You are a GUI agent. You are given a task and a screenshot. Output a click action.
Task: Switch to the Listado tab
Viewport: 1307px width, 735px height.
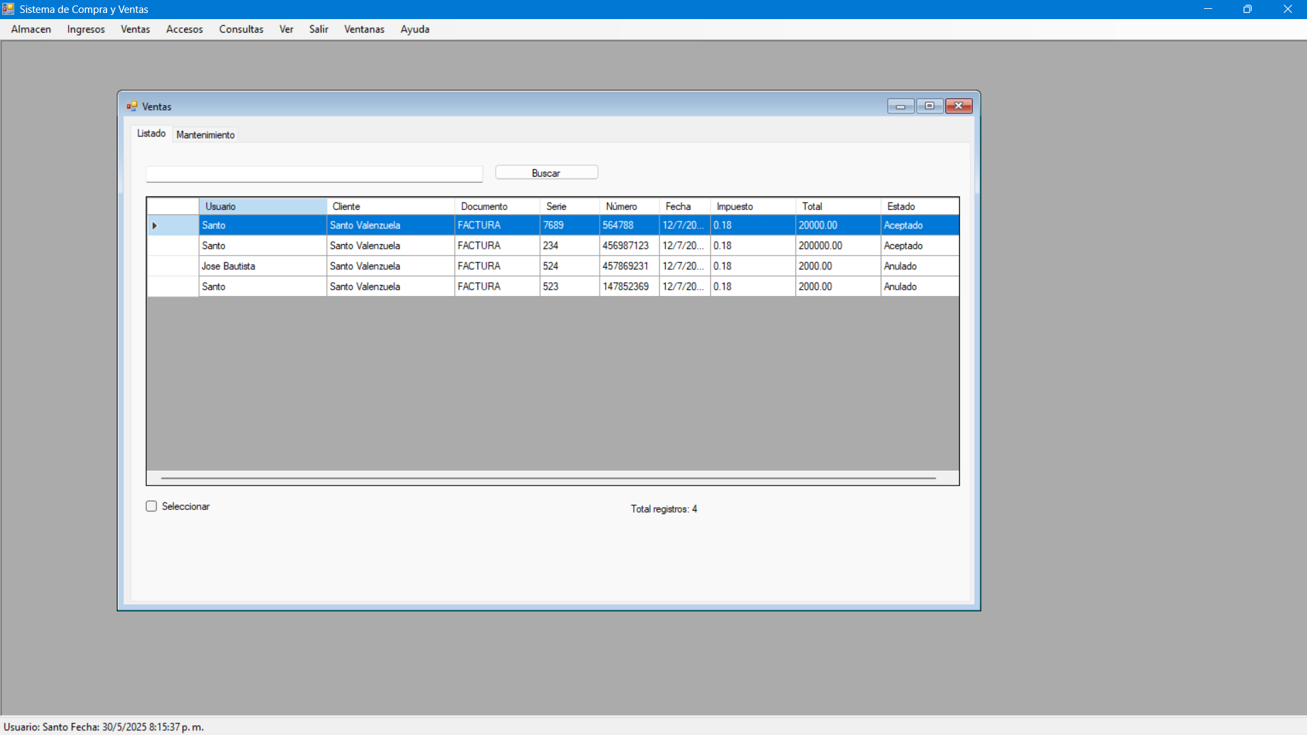pos(151,134)
